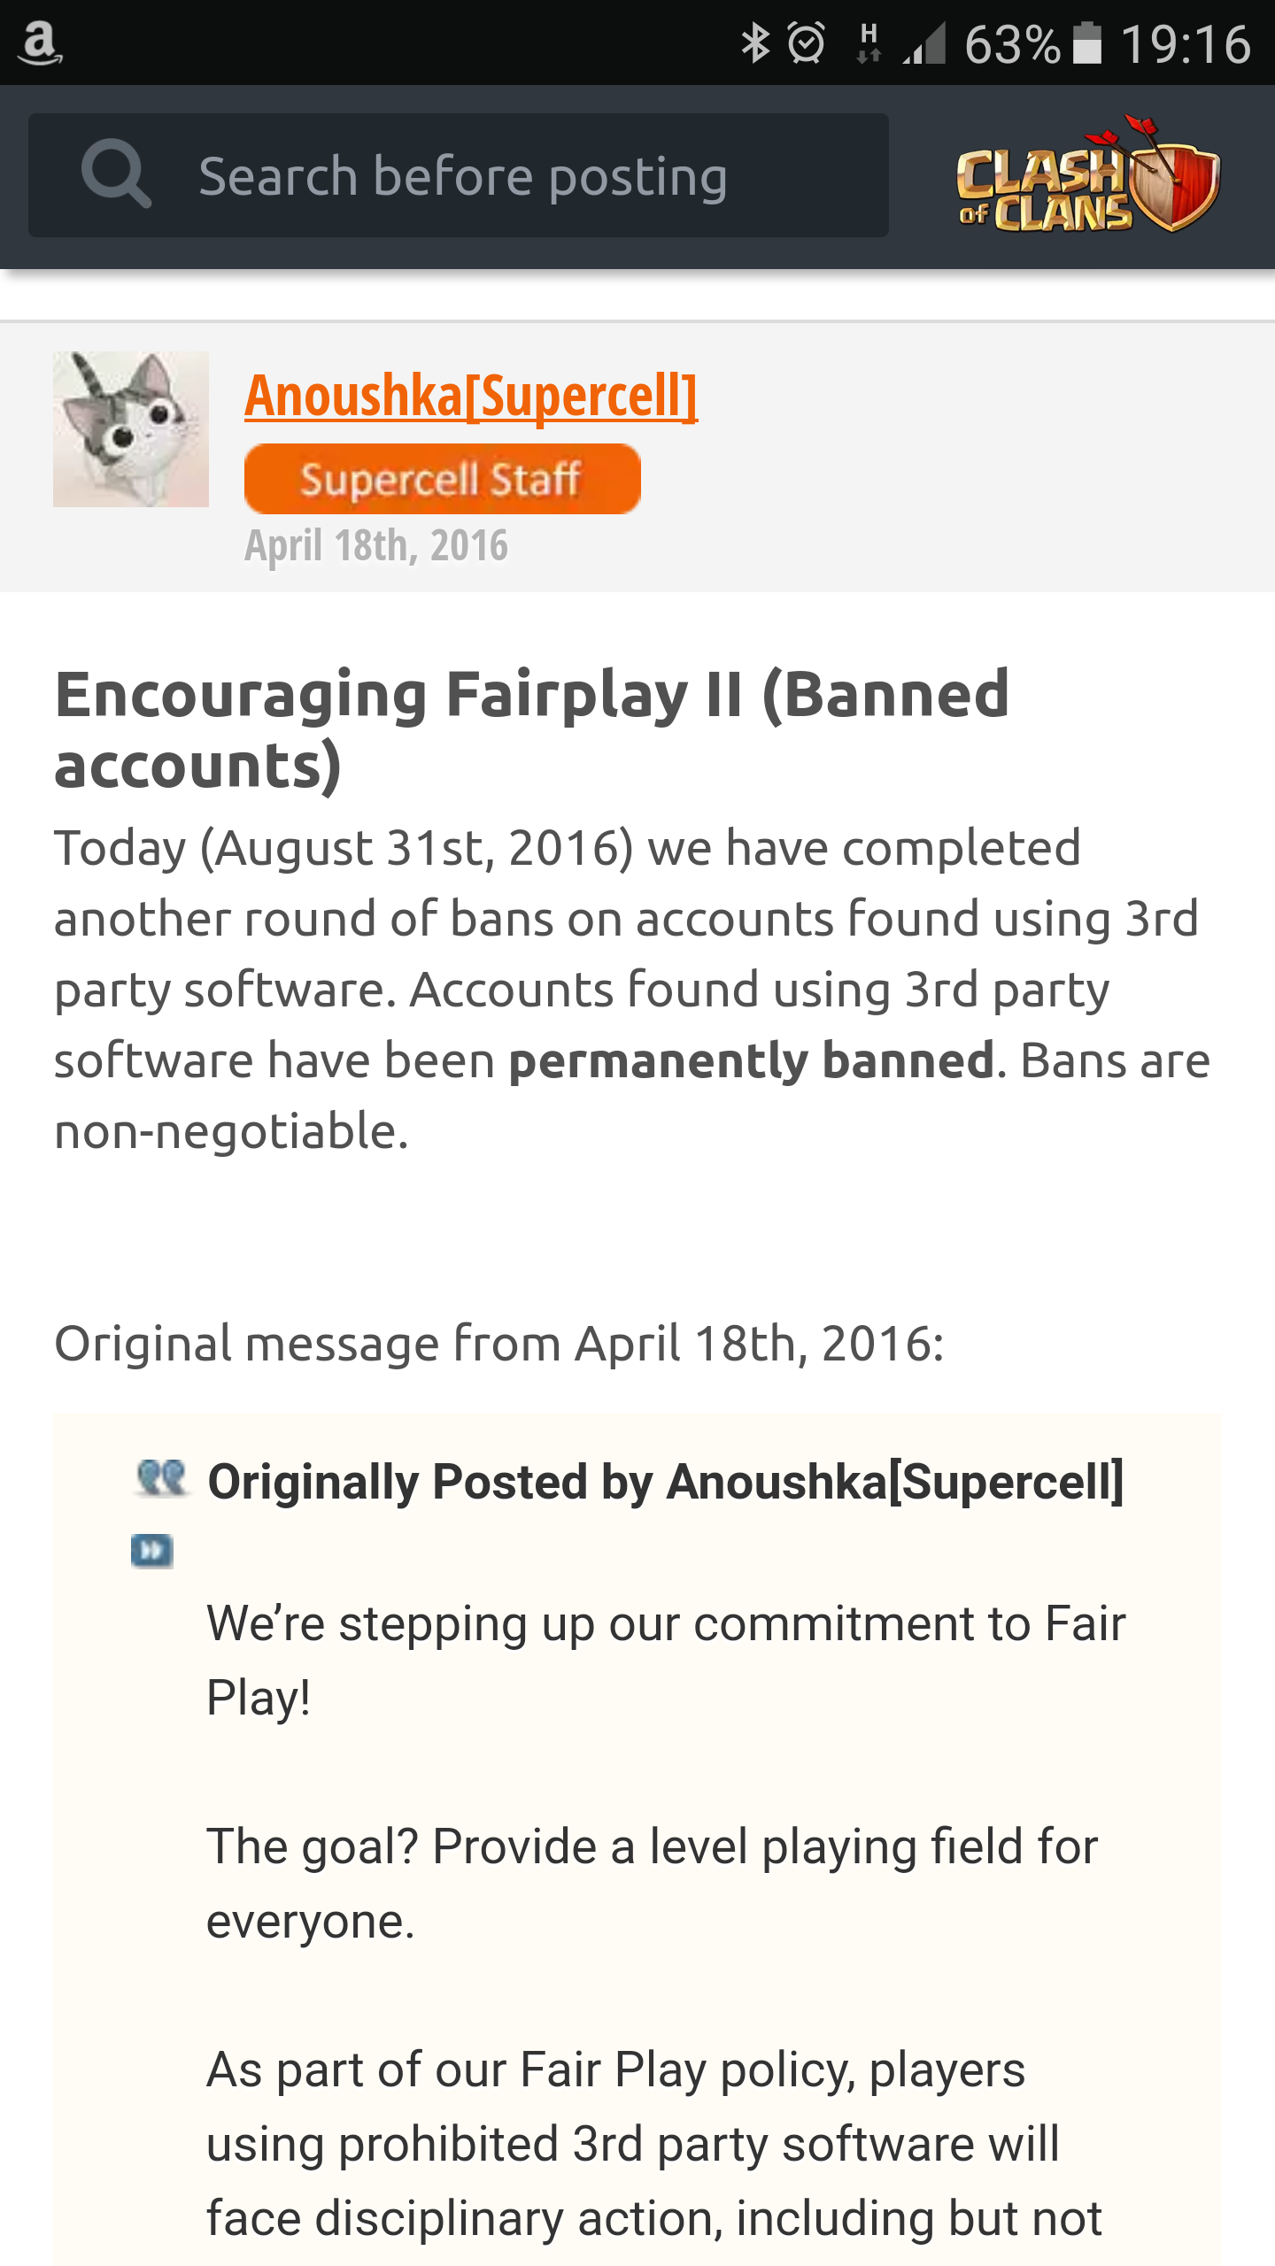Tap the battery status icon

1086,43
